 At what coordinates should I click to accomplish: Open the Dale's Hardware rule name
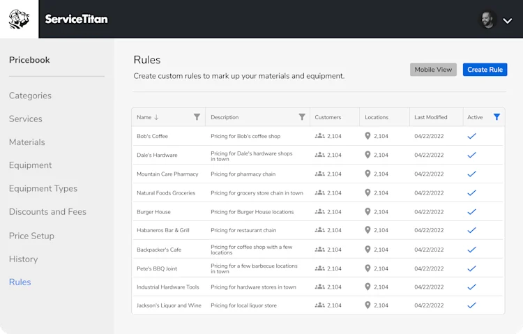[x=157, y=155]
